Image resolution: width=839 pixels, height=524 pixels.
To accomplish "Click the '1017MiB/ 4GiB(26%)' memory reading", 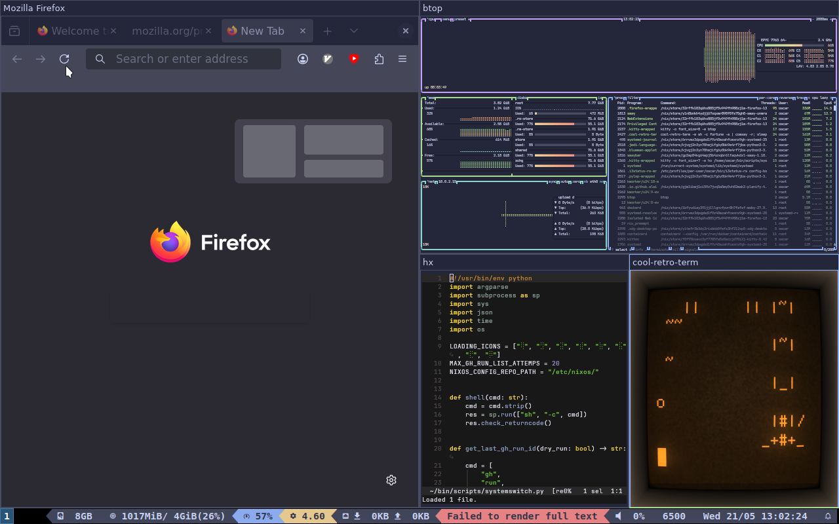I will tap(173, 516).
